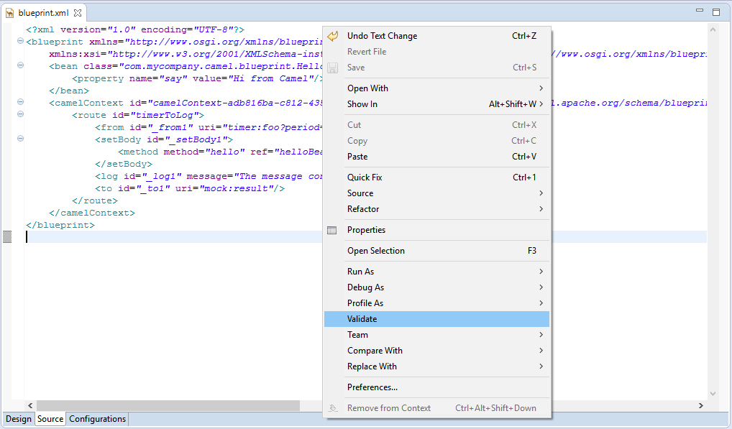
Task: Minimize the editor pane
Action: point(701,12)
